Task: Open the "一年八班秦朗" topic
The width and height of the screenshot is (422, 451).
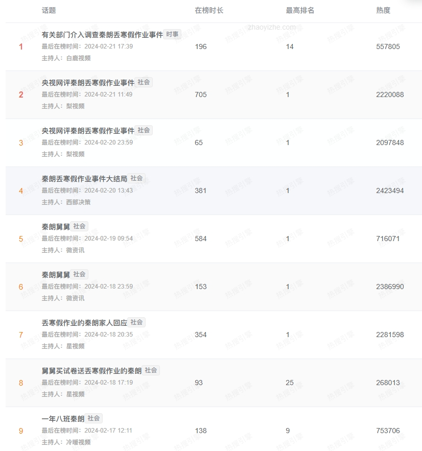Action: [x=63, y=419]
